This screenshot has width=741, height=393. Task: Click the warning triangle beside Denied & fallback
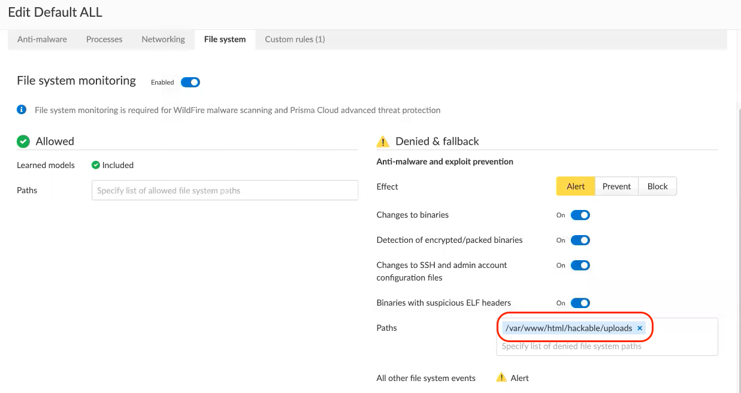382,142
